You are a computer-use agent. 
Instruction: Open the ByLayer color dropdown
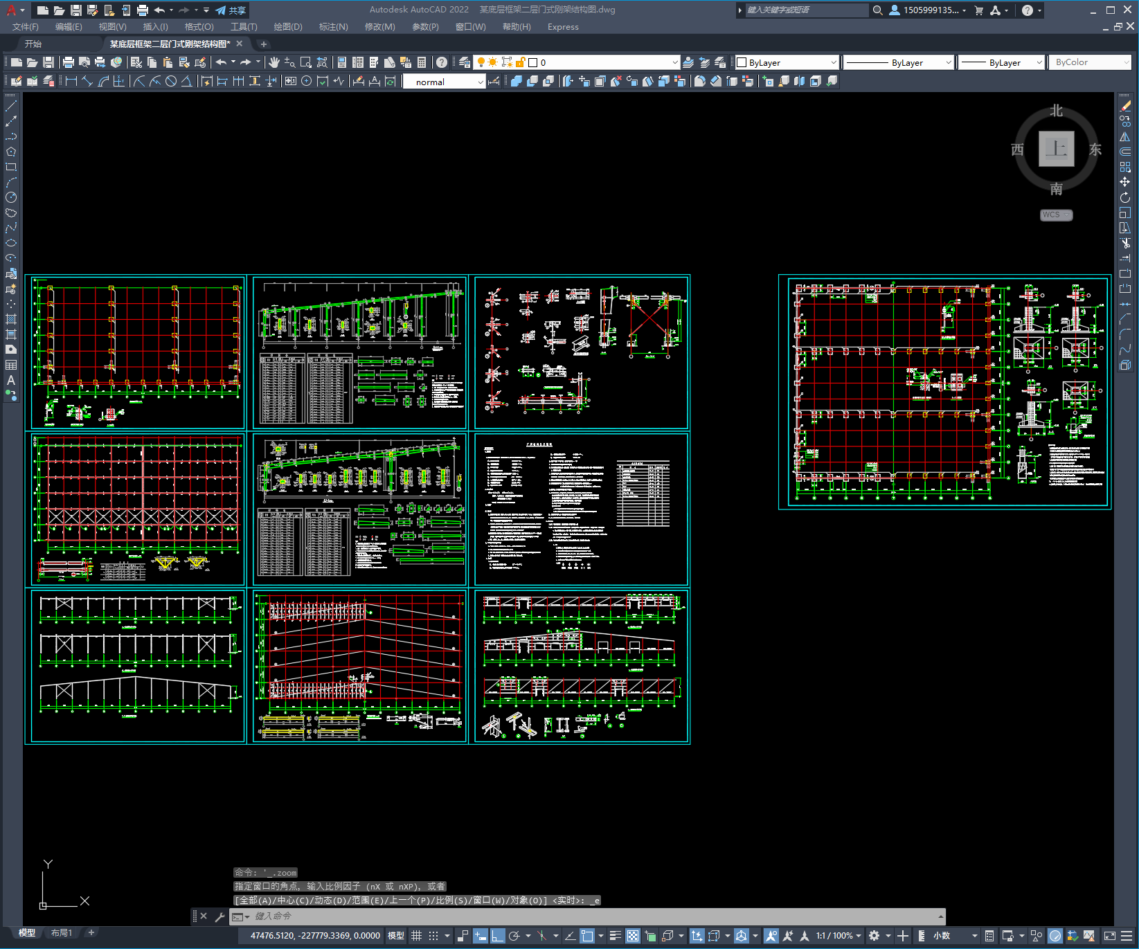coord(787,62)
